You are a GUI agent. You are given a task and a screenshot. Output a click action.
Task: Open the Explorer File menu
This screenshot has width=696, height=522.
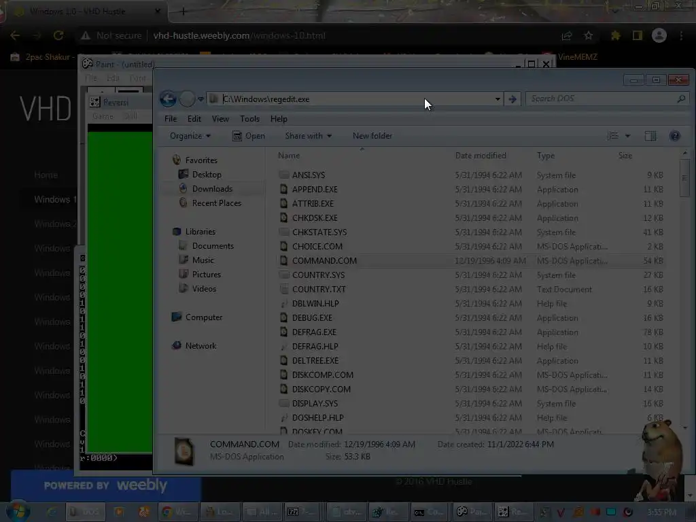171,119
